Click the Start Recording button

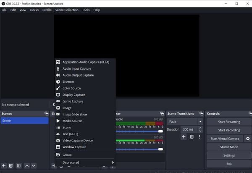point(229,130)
